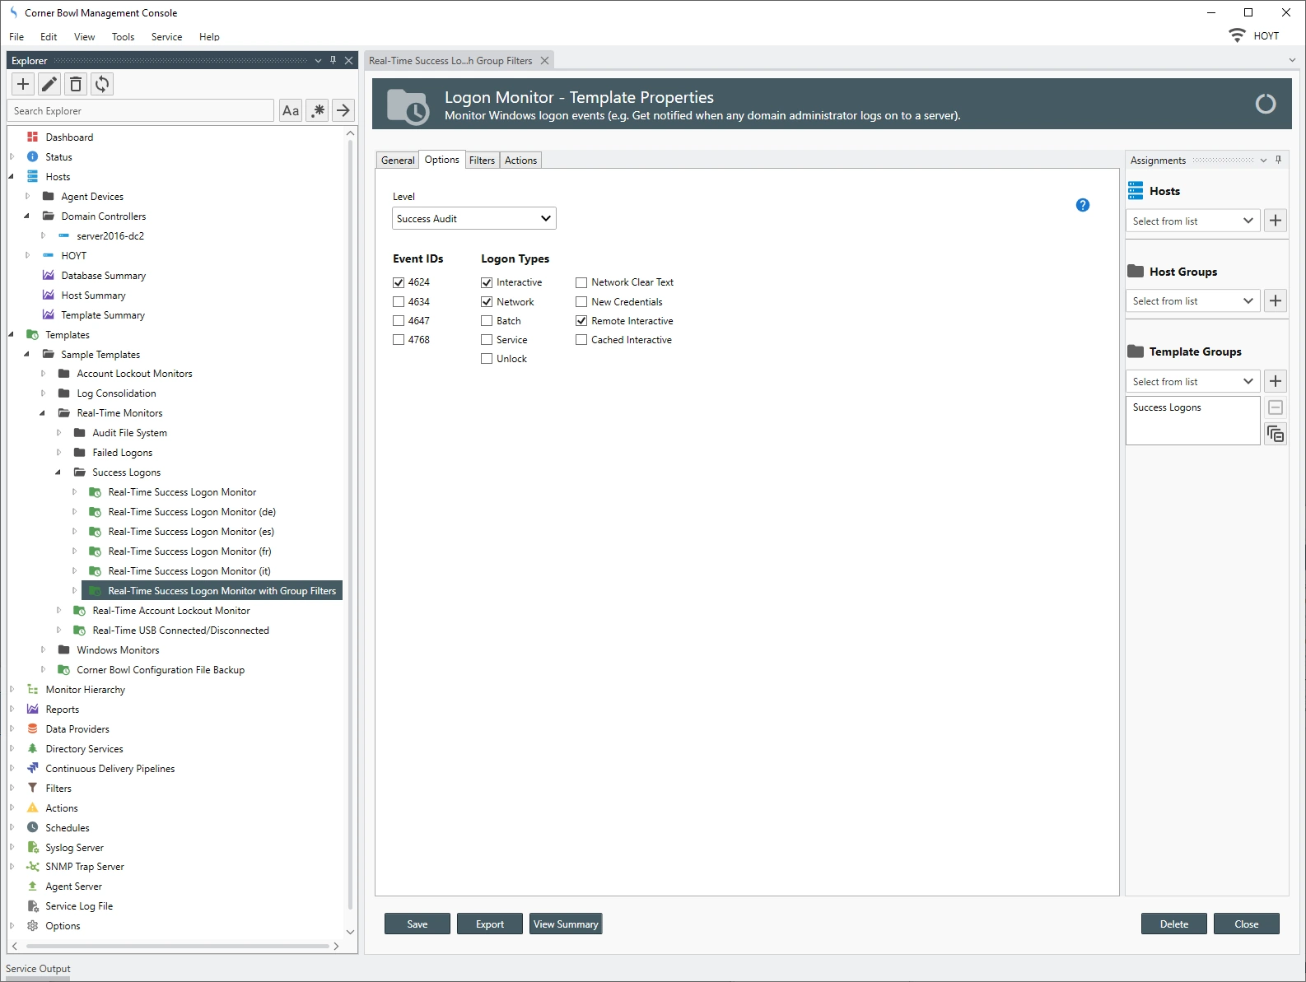Uncheck the Remote Interactive logon type
The height and width of the screenshot is (982, 1306).
click(x=581, y=321)
